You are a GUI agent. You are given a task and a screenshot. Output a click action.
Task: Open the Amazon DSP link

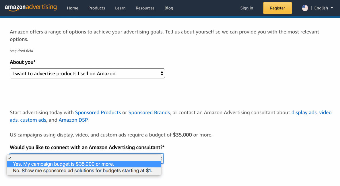coord(73,120)
